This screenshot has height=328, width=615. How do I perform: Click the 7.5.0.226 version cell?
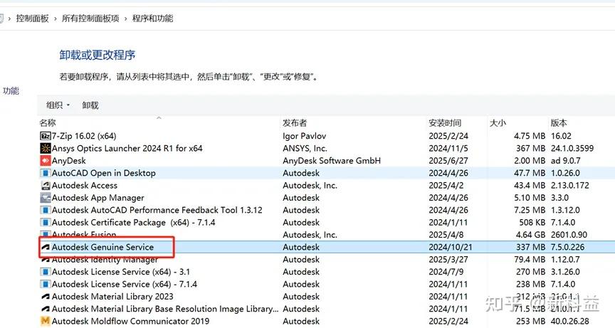click(x=567, y=248)
